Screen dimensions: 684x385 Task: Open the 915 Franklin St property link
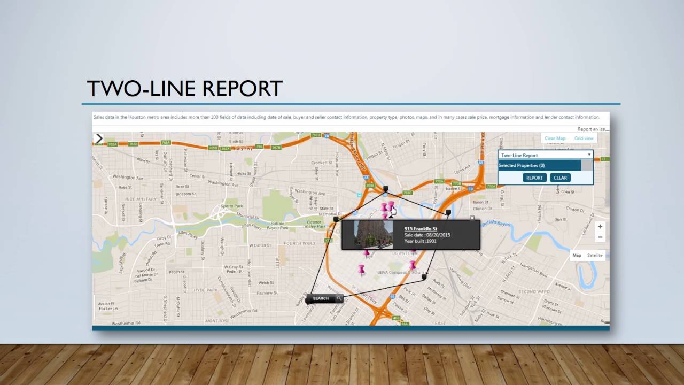[x=421, y=229]
